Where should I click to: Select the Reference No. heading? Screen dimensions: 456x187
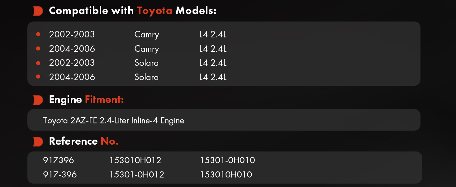[84, 141]
